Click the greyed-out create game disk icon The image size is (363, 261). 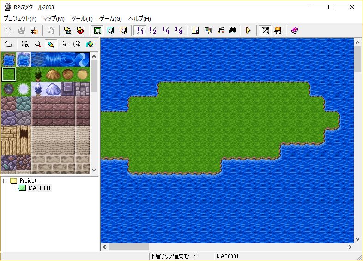point(51,30)
